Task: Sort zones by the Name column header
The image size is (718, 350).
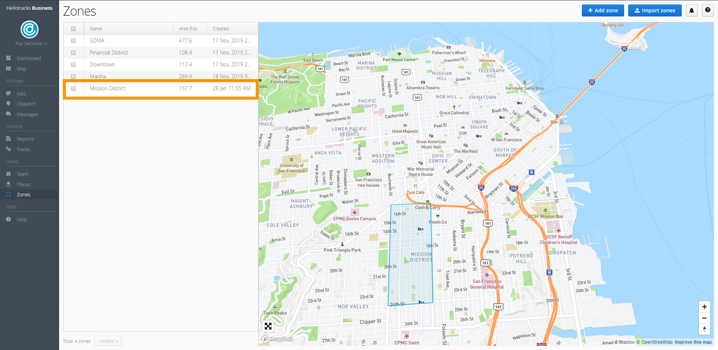Action: click(x=128, y=29)
